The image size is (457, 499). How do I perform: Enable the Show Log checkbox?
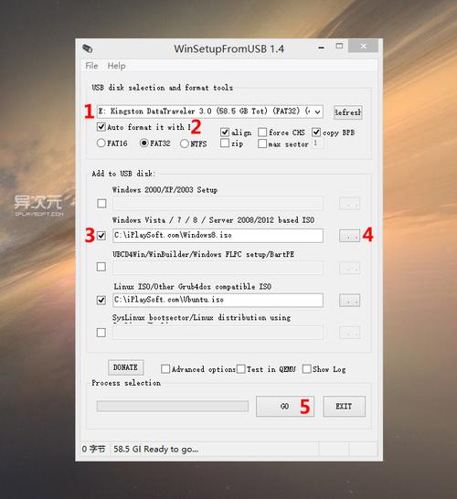click(x=307, y=369)
